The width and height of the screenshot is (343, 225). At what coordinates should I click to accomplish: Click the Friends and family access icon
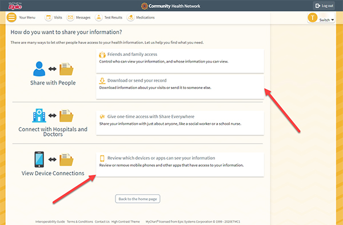[x=102, y=55]
